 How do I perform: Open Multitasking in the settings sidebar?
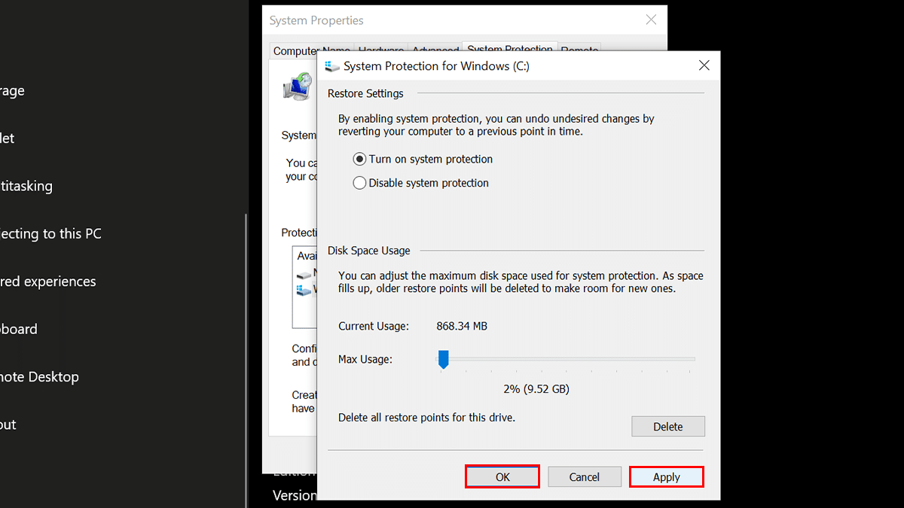[x=26, y=186]
